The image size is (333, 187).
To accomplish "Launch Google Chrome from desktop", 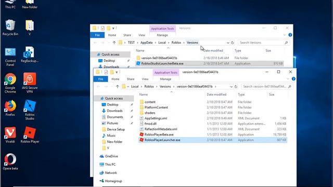I will pos(10,83).
